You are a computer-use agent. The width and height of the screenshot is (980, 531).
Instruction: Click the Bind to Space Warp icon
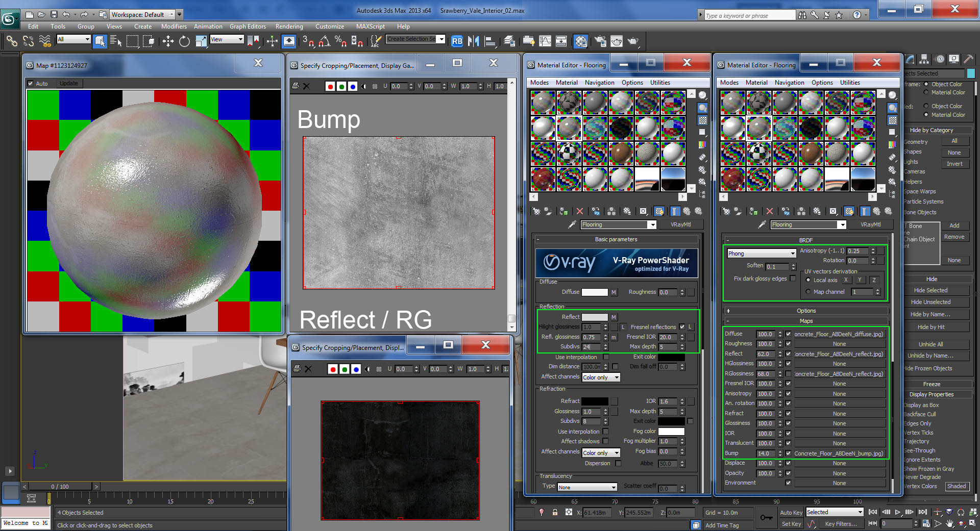tap(45, 41)
